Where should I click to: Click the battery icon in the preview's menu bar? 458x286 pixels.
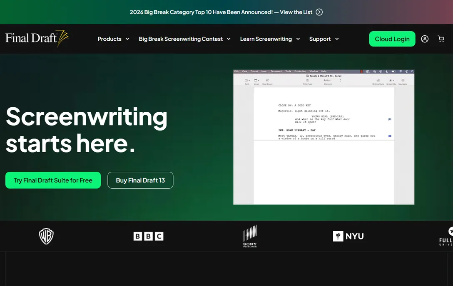(393, 71)
